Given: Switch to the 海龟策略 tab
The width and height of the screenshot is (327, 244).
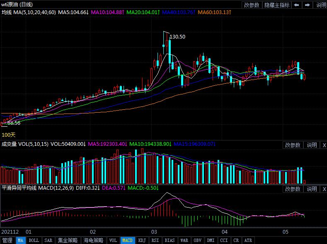Looking at the screenshot, I should tap(93, 240).
